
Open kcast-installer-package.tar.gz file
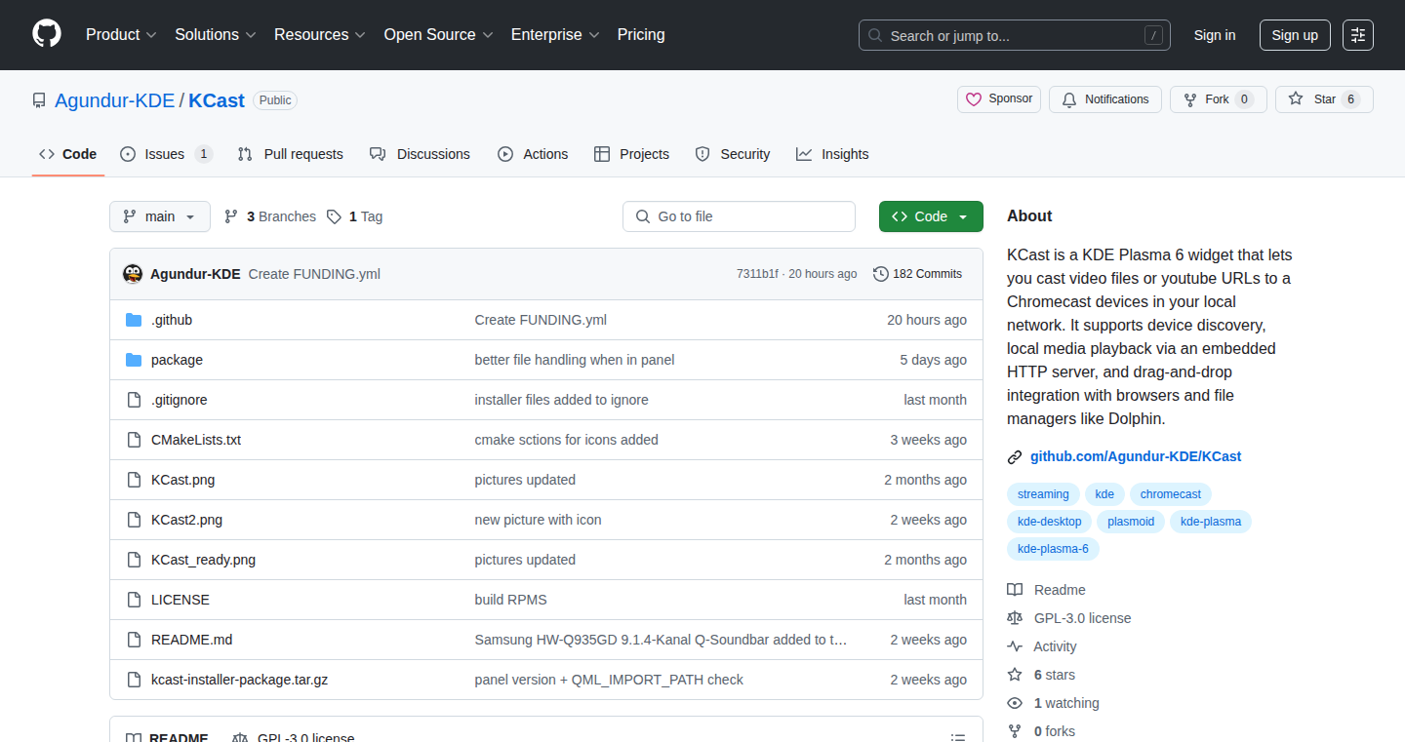(240, 680)
